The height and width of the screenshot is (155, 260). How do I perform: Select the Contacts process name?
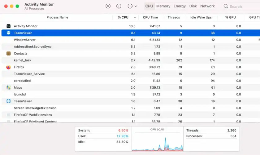pos(20,53)
